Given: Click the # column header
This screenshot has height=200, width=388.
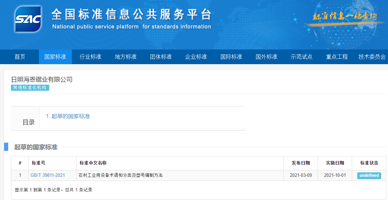Looking at the screenshot, I should (20, 163).
